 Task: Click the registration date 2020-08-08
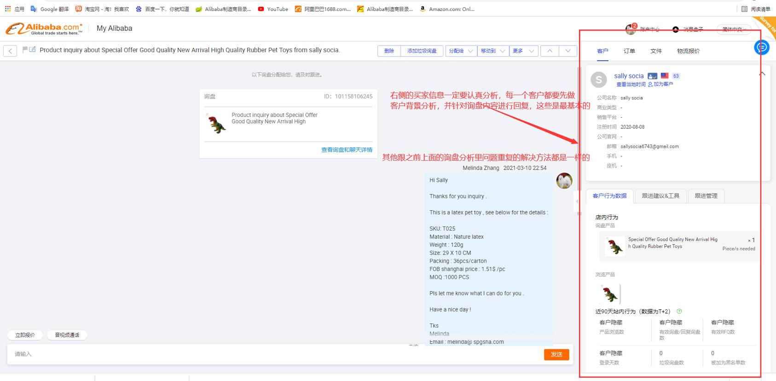632,127
